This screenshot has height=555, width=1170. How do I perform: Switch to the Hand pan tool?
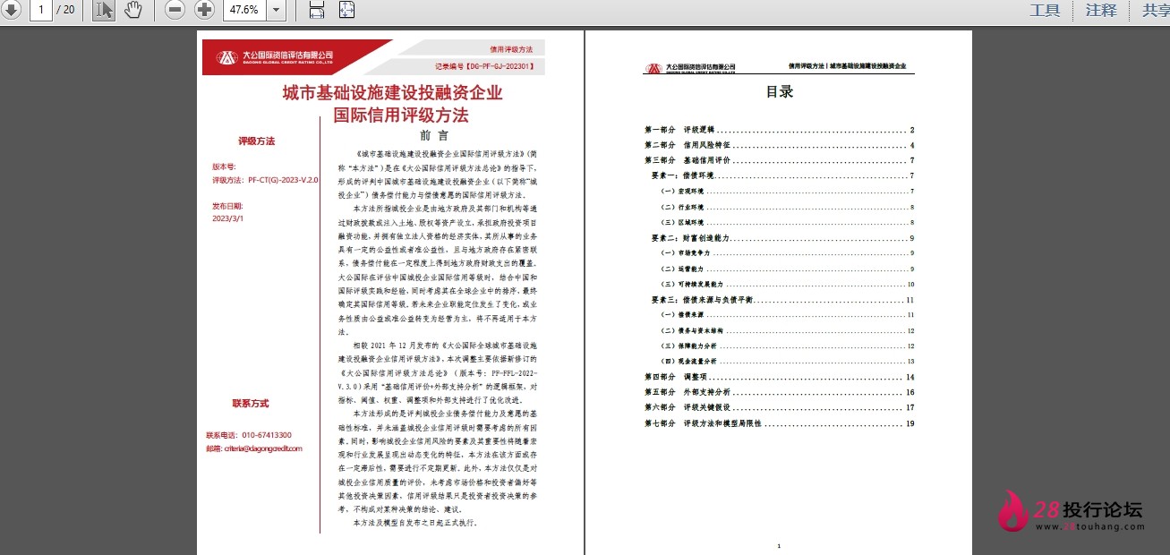[132, 11]
